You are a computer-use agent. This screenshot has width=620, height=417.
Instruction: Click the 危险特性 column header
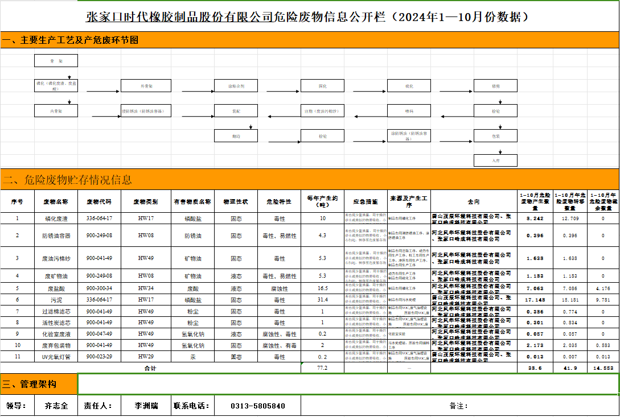[x=279, y=201]
